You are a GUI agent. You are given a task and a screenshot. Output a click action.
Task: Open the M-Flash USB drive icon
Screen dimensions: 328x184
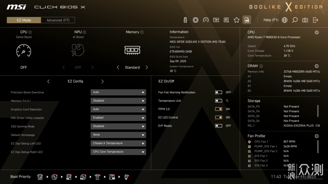coord(185,20)
